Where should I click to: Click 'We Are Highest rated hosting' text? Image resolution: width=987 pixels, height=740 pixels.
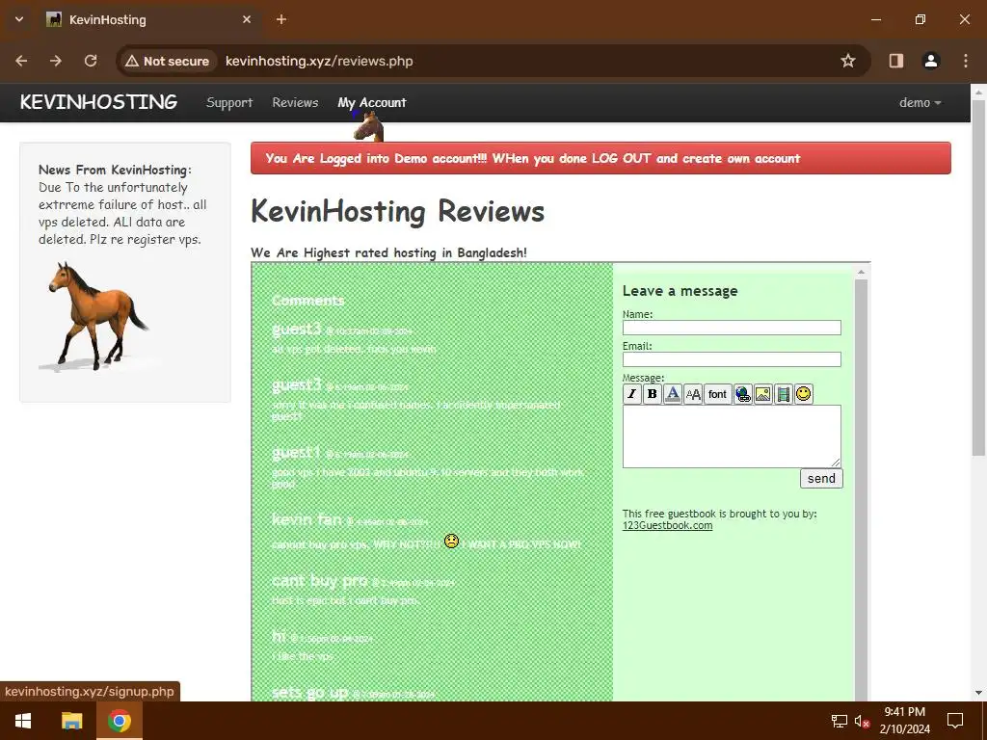[x=388, y=252]
